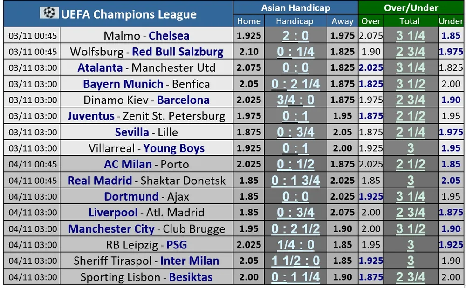This screenshot has width=466, height=288.
Task: Select the Juventus - Zenit St. Petersburg match
Action: tap(146, 116)
